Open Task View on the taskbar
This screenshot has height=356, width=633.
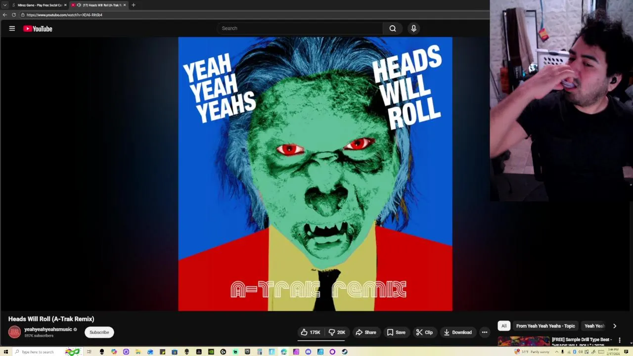89,352
